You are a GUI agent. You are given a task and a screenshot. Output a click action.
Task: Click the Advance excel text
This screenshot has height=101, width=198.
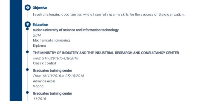coord(44,81)
